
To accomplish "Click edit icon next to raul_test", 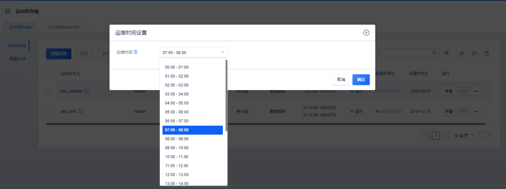I will point(80,111).
